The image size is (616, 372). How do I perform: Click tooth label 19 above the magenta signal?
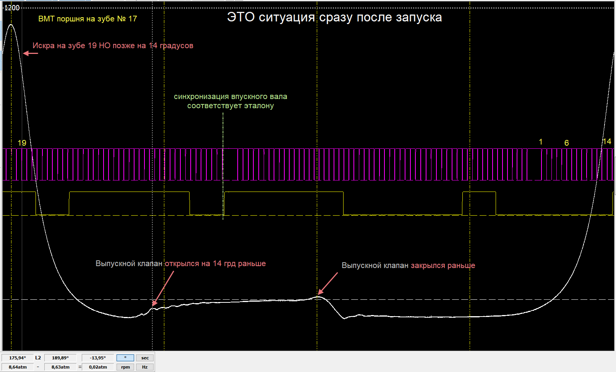pos(22,143)
